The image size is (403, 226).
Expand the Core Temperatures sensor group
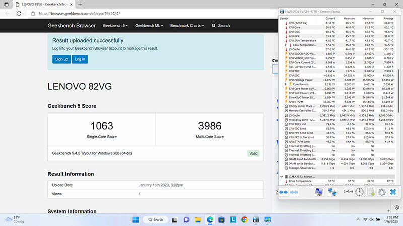[286, 45]
